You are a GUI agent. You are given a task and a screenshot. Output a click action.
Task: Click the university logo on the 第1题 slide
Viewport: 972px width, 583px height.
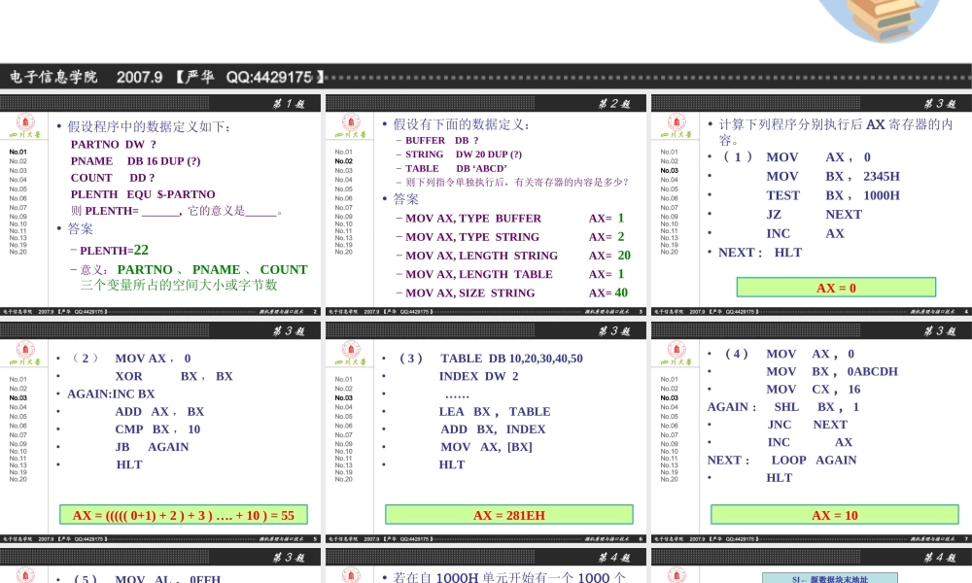pos(25,127)
